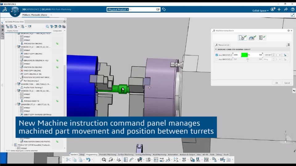Collapse MONTER (T255) tree node
Image resolution: width=296 pixels, height=166 pixels.
[16, 84]
